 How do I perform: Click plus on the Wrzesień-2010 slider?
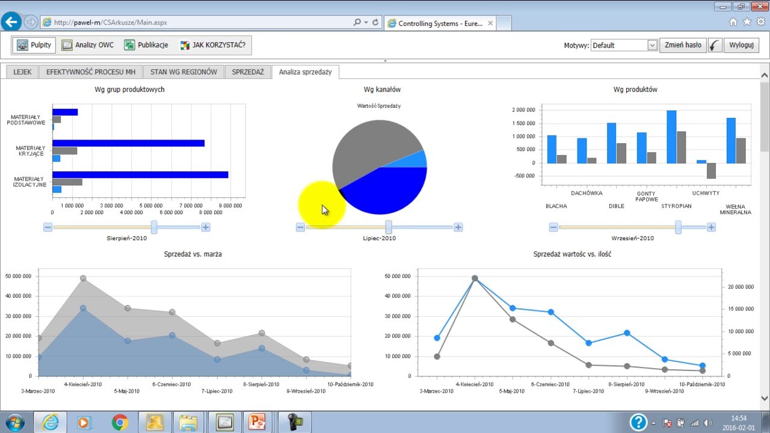(712, 227)
